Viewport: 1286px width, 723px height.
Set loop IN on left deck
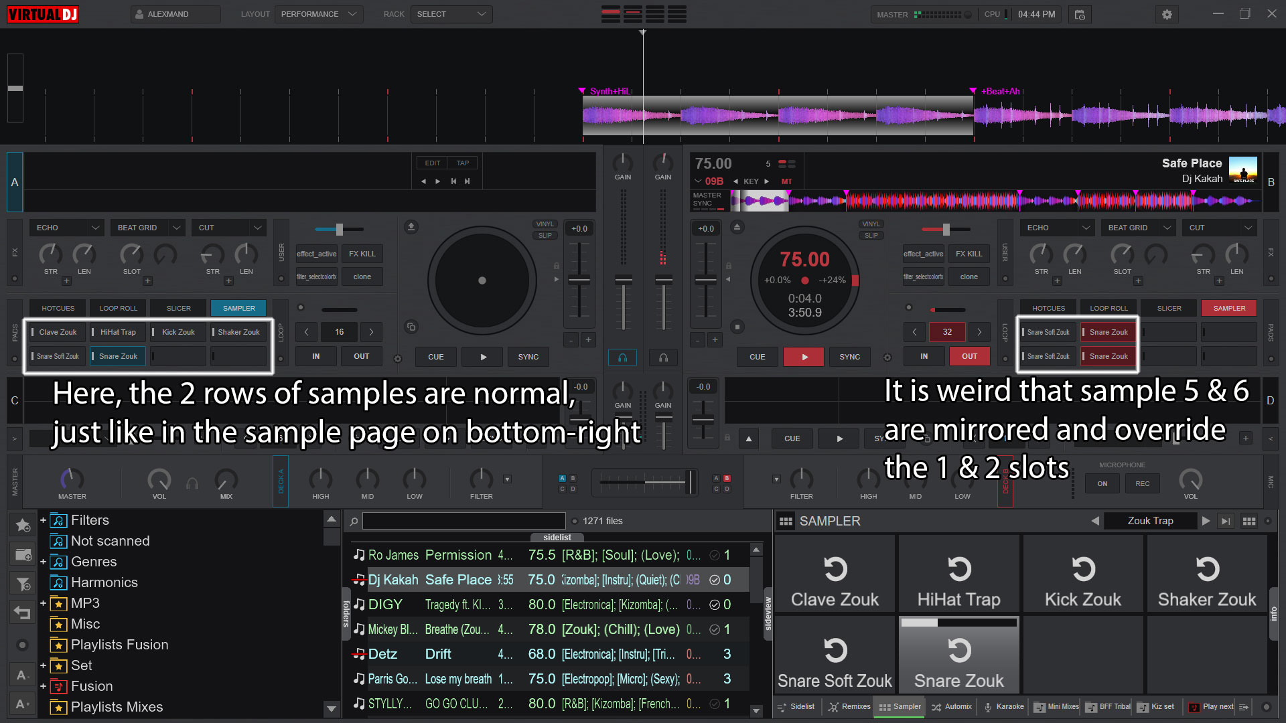(315, 356)
